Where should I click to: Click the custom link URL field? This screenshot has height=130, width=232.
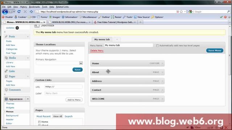(63, 87)
